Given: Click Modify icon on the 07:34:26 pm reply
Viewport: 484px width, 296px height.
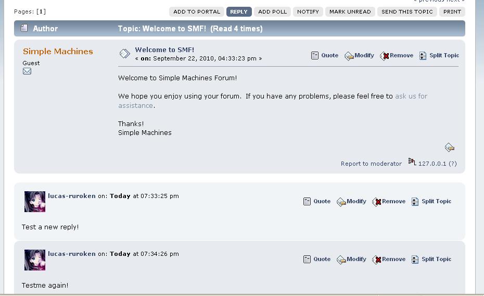Looking at the screenshot, I should point(341,260).
